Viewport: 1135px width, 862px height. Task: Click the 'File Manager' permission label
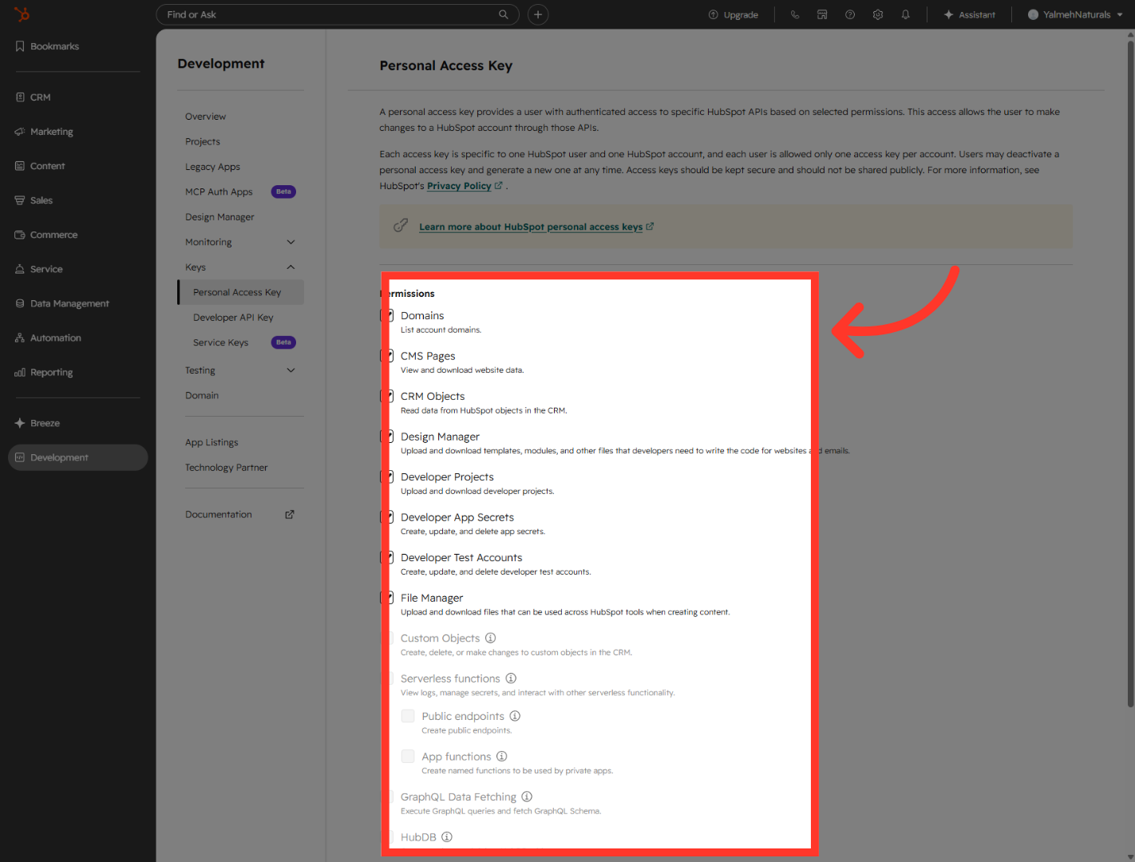coord(432,598)
